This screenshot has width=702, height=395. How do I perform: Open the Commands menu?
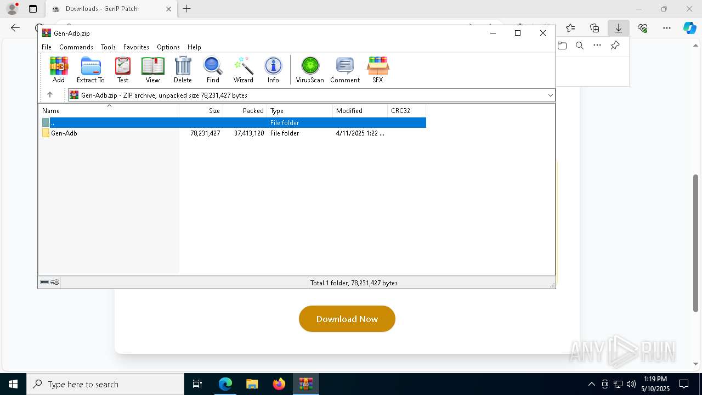pos(76,47)
